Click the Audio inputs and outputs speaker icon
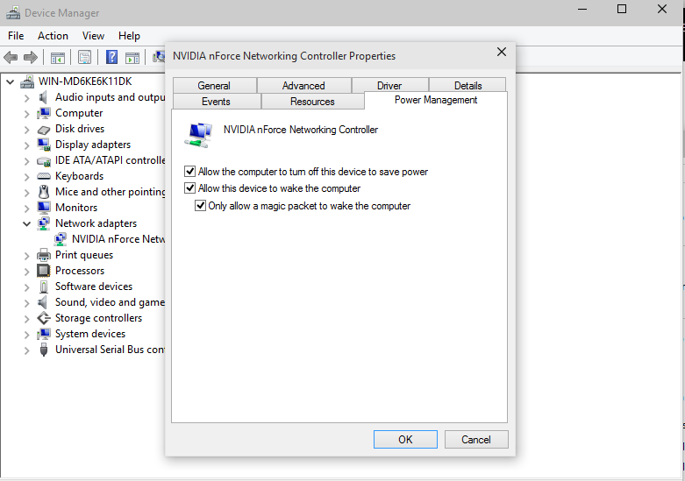Viewport: 685px width, 481px height. tap(43, 97)
